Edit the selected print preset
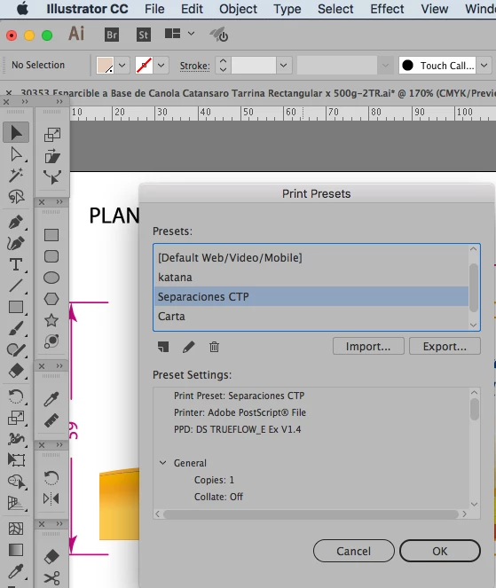This screenshot has height=588, width=496. pos(189,347)
